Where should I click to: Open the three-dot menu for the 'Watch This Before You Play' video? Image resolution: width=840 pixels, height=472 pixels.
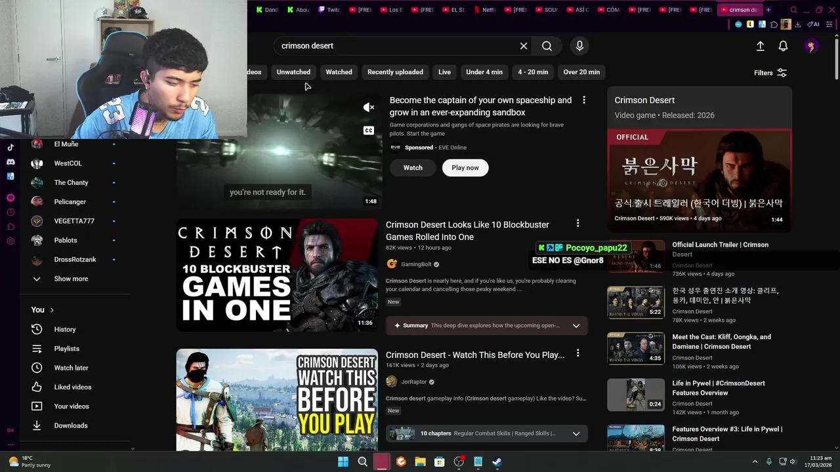(x=577, y=353)
